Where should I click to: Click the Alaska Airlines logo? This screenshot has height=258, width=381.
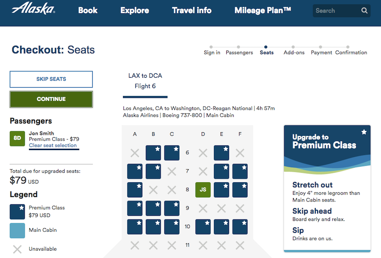point(33,9)
